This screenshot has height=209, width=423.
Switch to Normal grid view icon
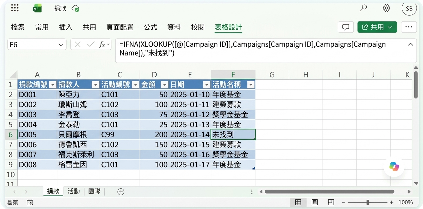point(298,202)
